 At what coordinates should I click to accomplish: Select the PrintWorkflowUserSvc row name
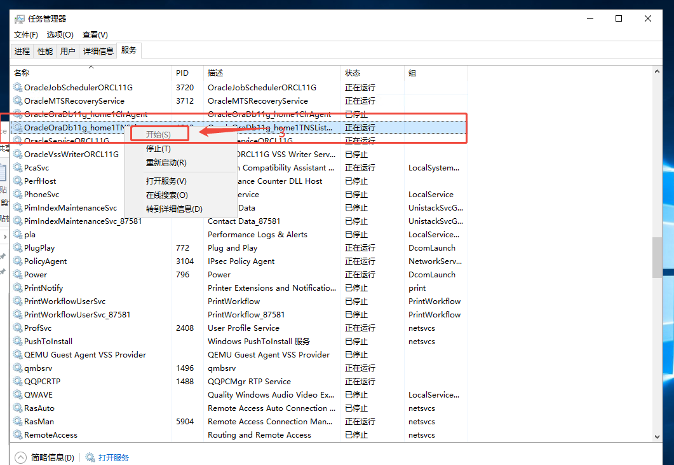(64, 301)
